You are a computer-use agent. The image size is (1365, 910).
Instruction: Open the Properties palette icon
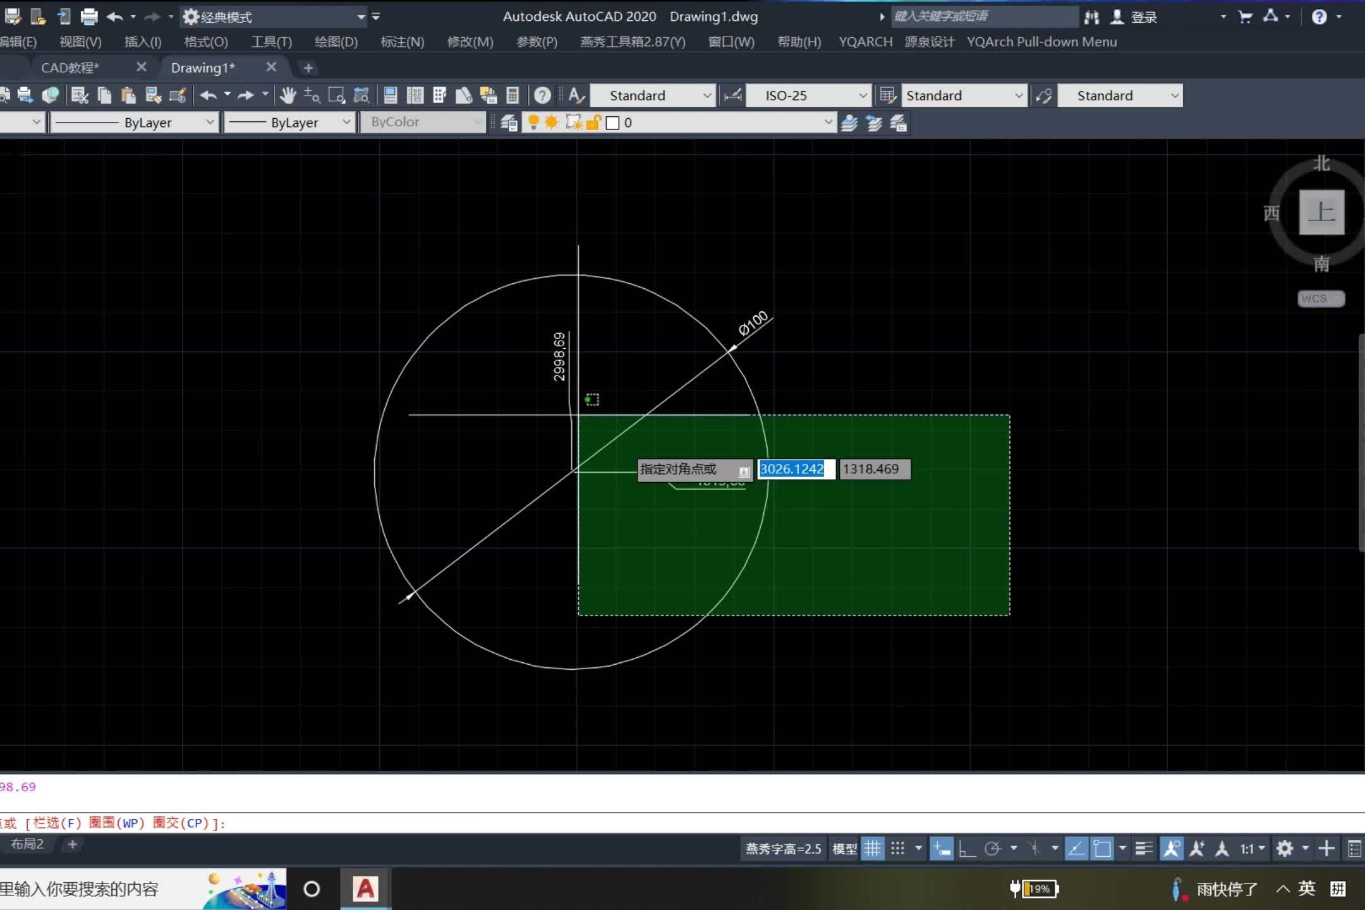(x=391, y=95)
